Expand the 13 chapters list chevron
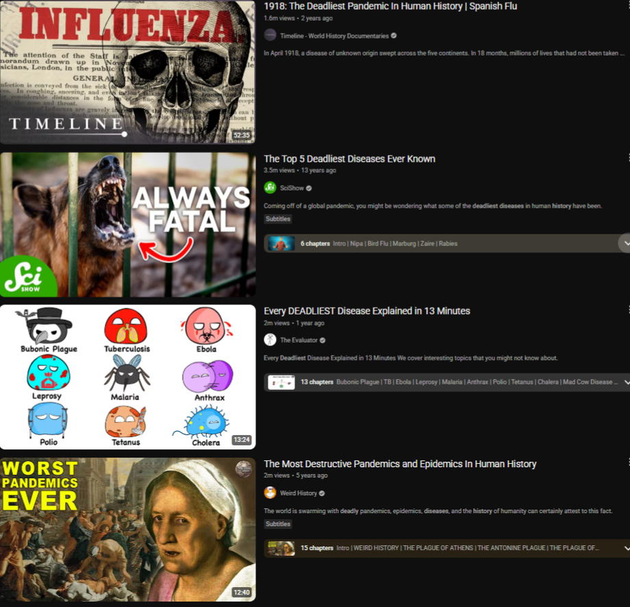The height and width of the screenshot is (607, 630). pos(626,382)
